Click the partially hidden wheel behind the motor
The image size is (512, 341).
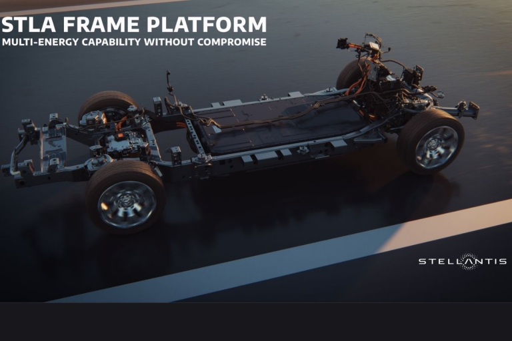105,105
